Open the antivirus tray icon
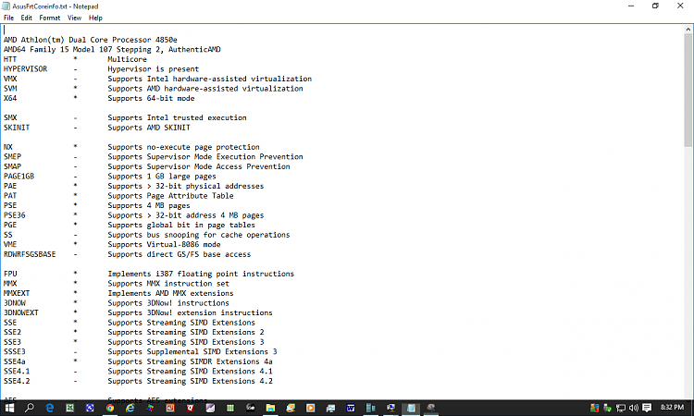 click(594, 408)
